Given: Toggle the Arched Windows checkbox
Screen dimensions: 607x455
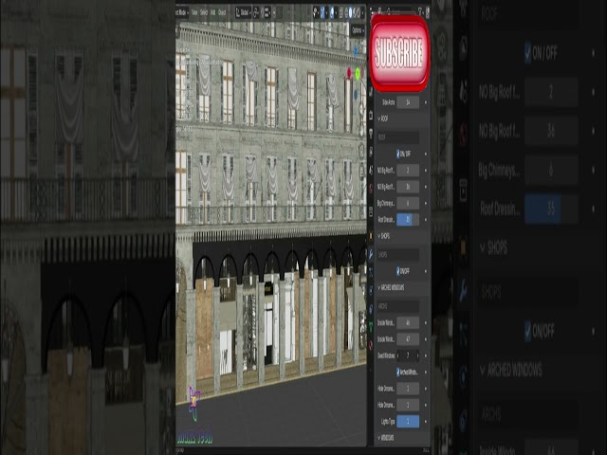Looking at the screenshot, I should 397,372.
